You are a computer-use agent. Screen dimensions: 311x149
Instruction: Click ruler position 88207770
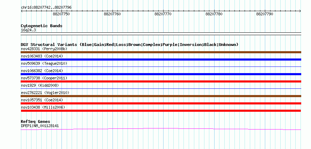coord(163,14)
